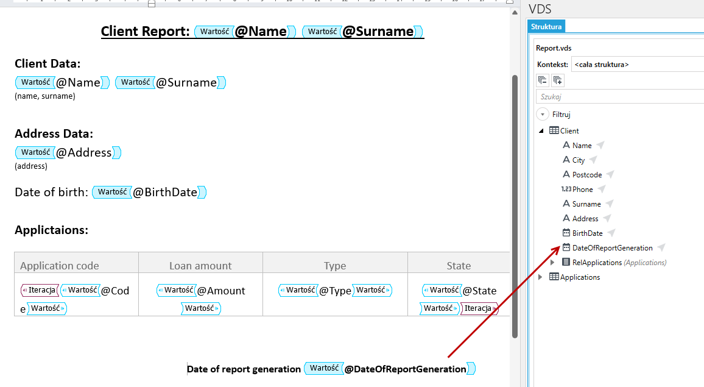Screen dimensions: 704x387
Task: Collapse the Client tree node
Action: click(541, 131)
